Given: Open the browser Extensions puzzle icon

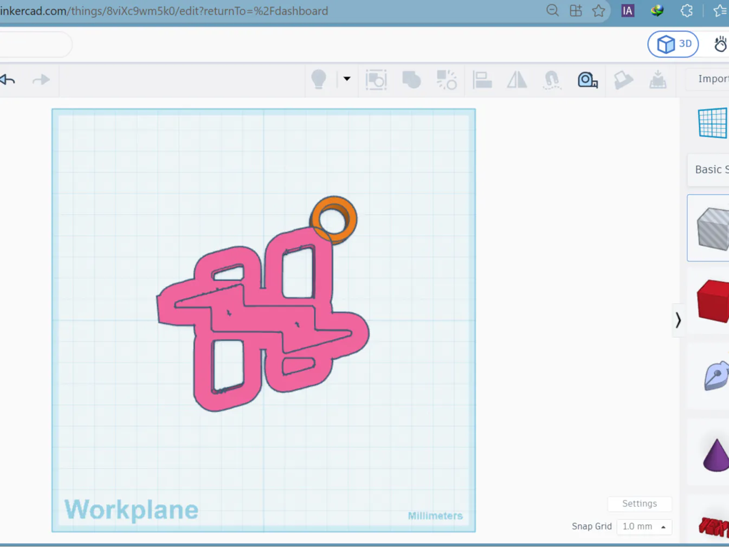Looking at the screenshot, I should [x=687, y=10].
